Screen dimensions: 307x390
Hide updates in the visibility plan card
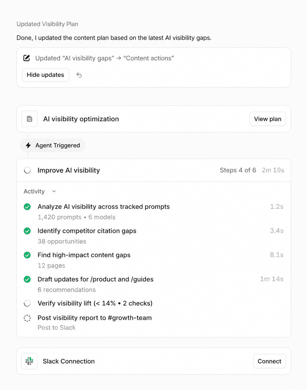pyautogui.click(x=46, y=75)
